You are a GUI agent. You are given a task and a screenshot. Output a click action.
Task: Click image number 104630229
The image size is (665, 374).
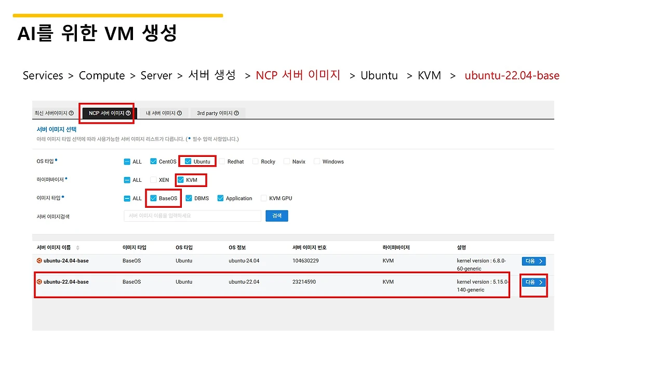[305, 261]
